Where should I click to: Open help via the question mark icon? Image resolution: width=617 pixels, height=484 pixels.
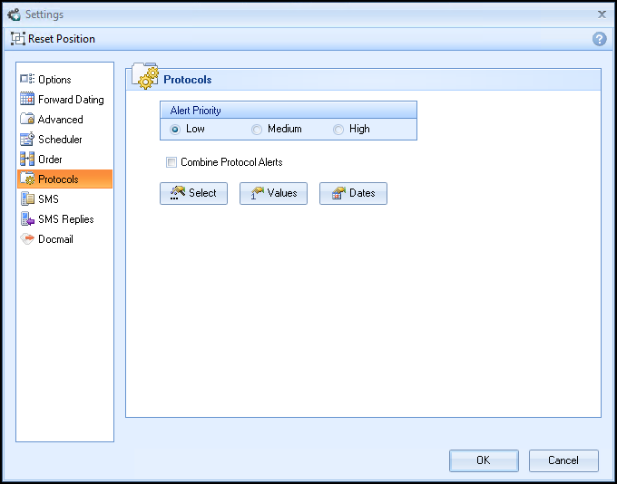[599, 39]
